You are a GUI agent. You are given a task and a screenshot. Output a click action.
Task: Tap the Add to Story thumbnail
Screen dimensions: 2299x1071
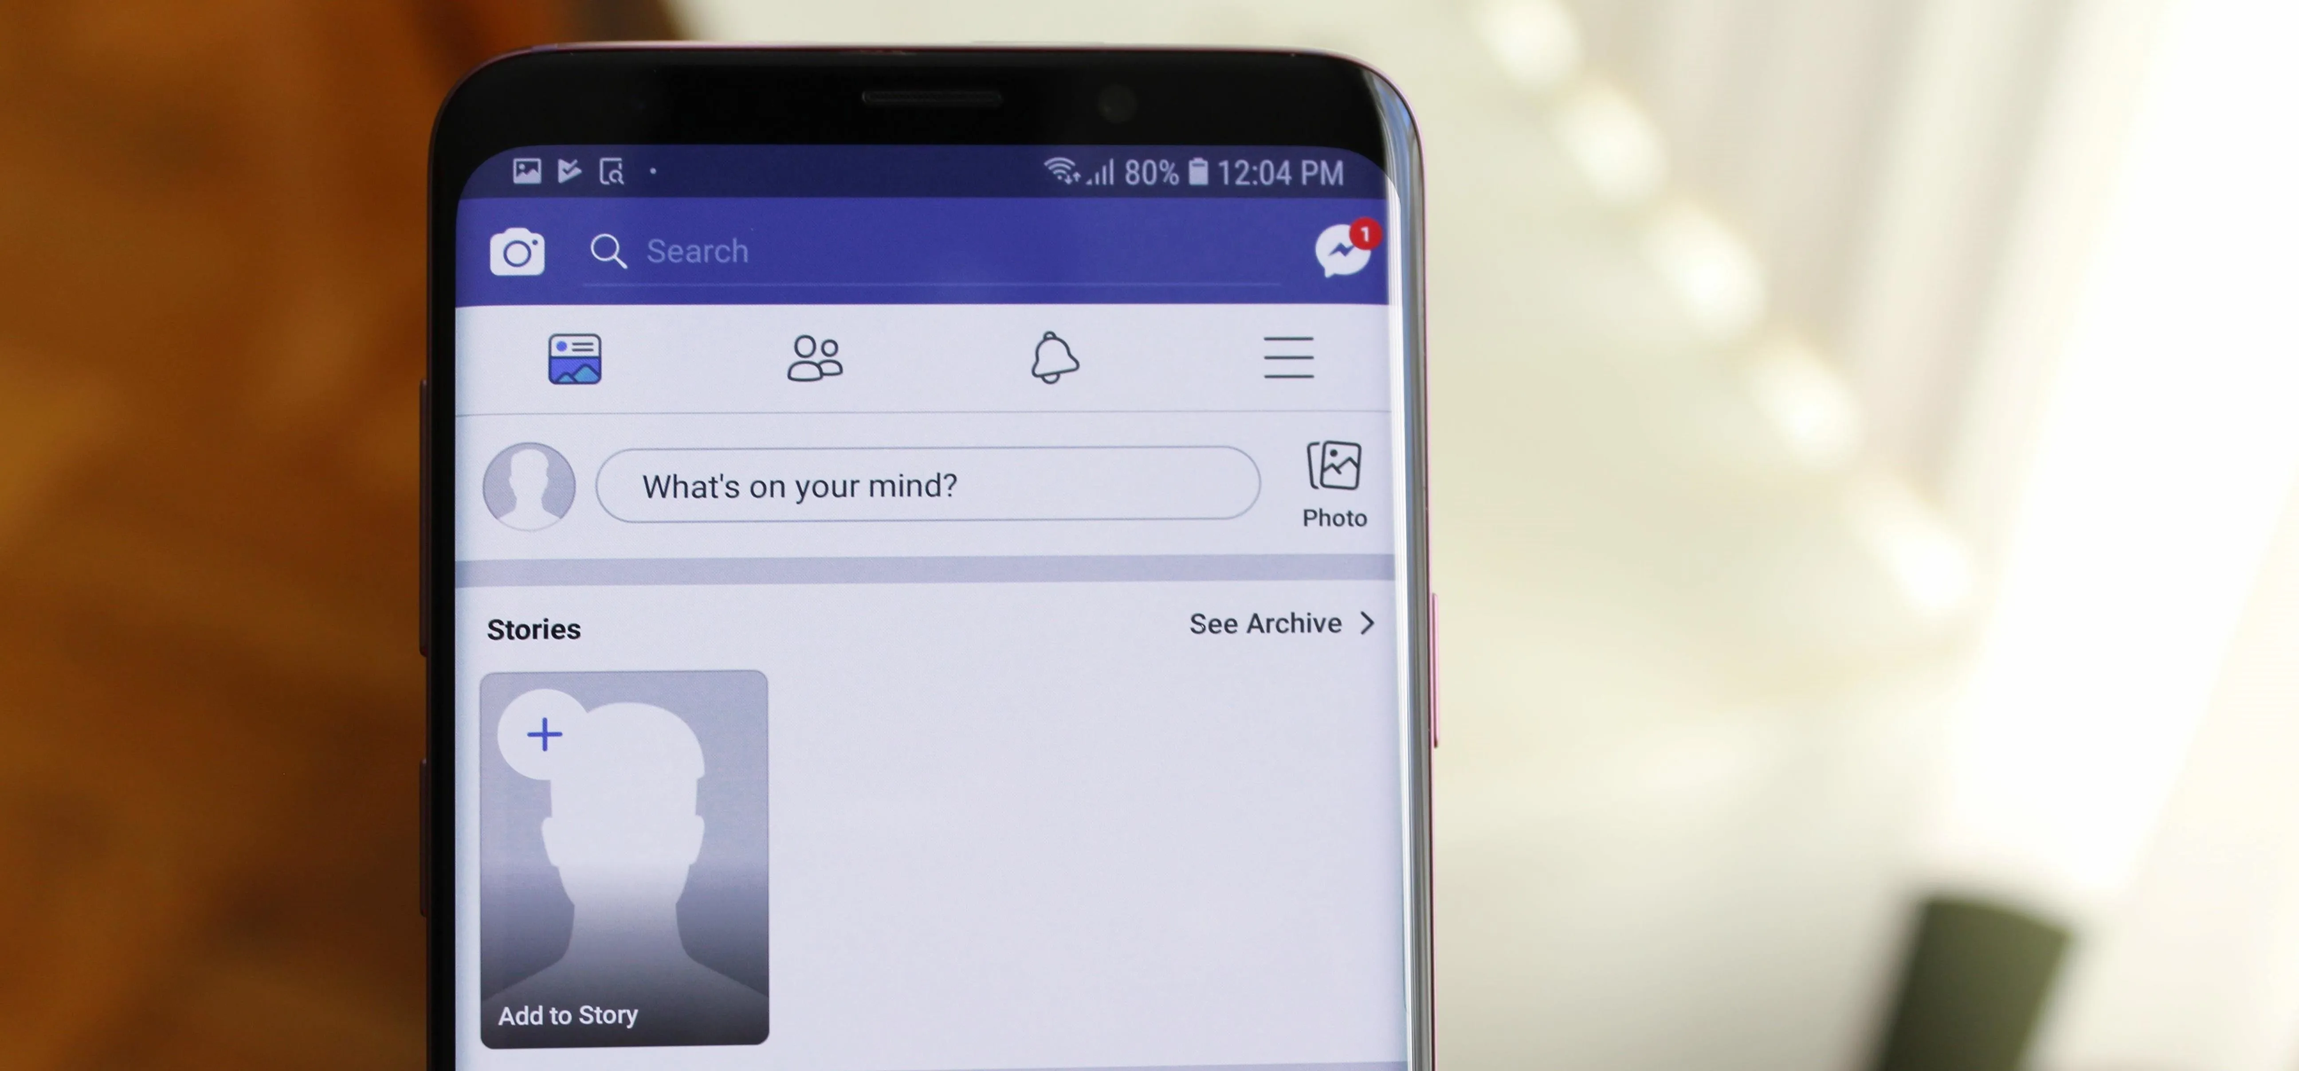point(623,857)
